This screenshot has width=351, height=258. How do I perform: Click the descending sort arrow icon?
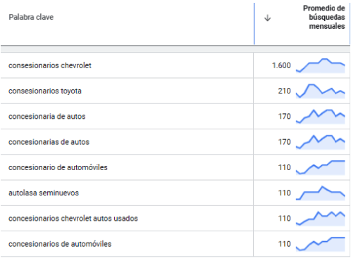267,18
